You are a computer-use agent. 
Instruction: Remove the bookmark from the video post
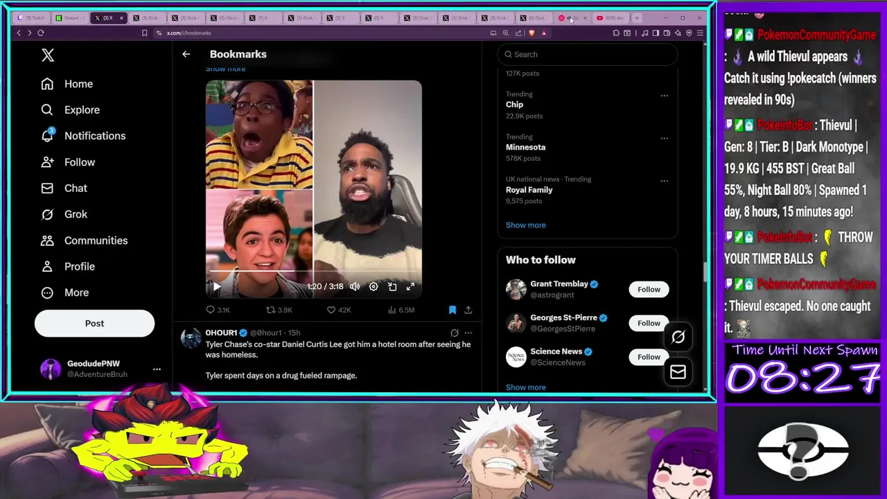pos(452,310)
